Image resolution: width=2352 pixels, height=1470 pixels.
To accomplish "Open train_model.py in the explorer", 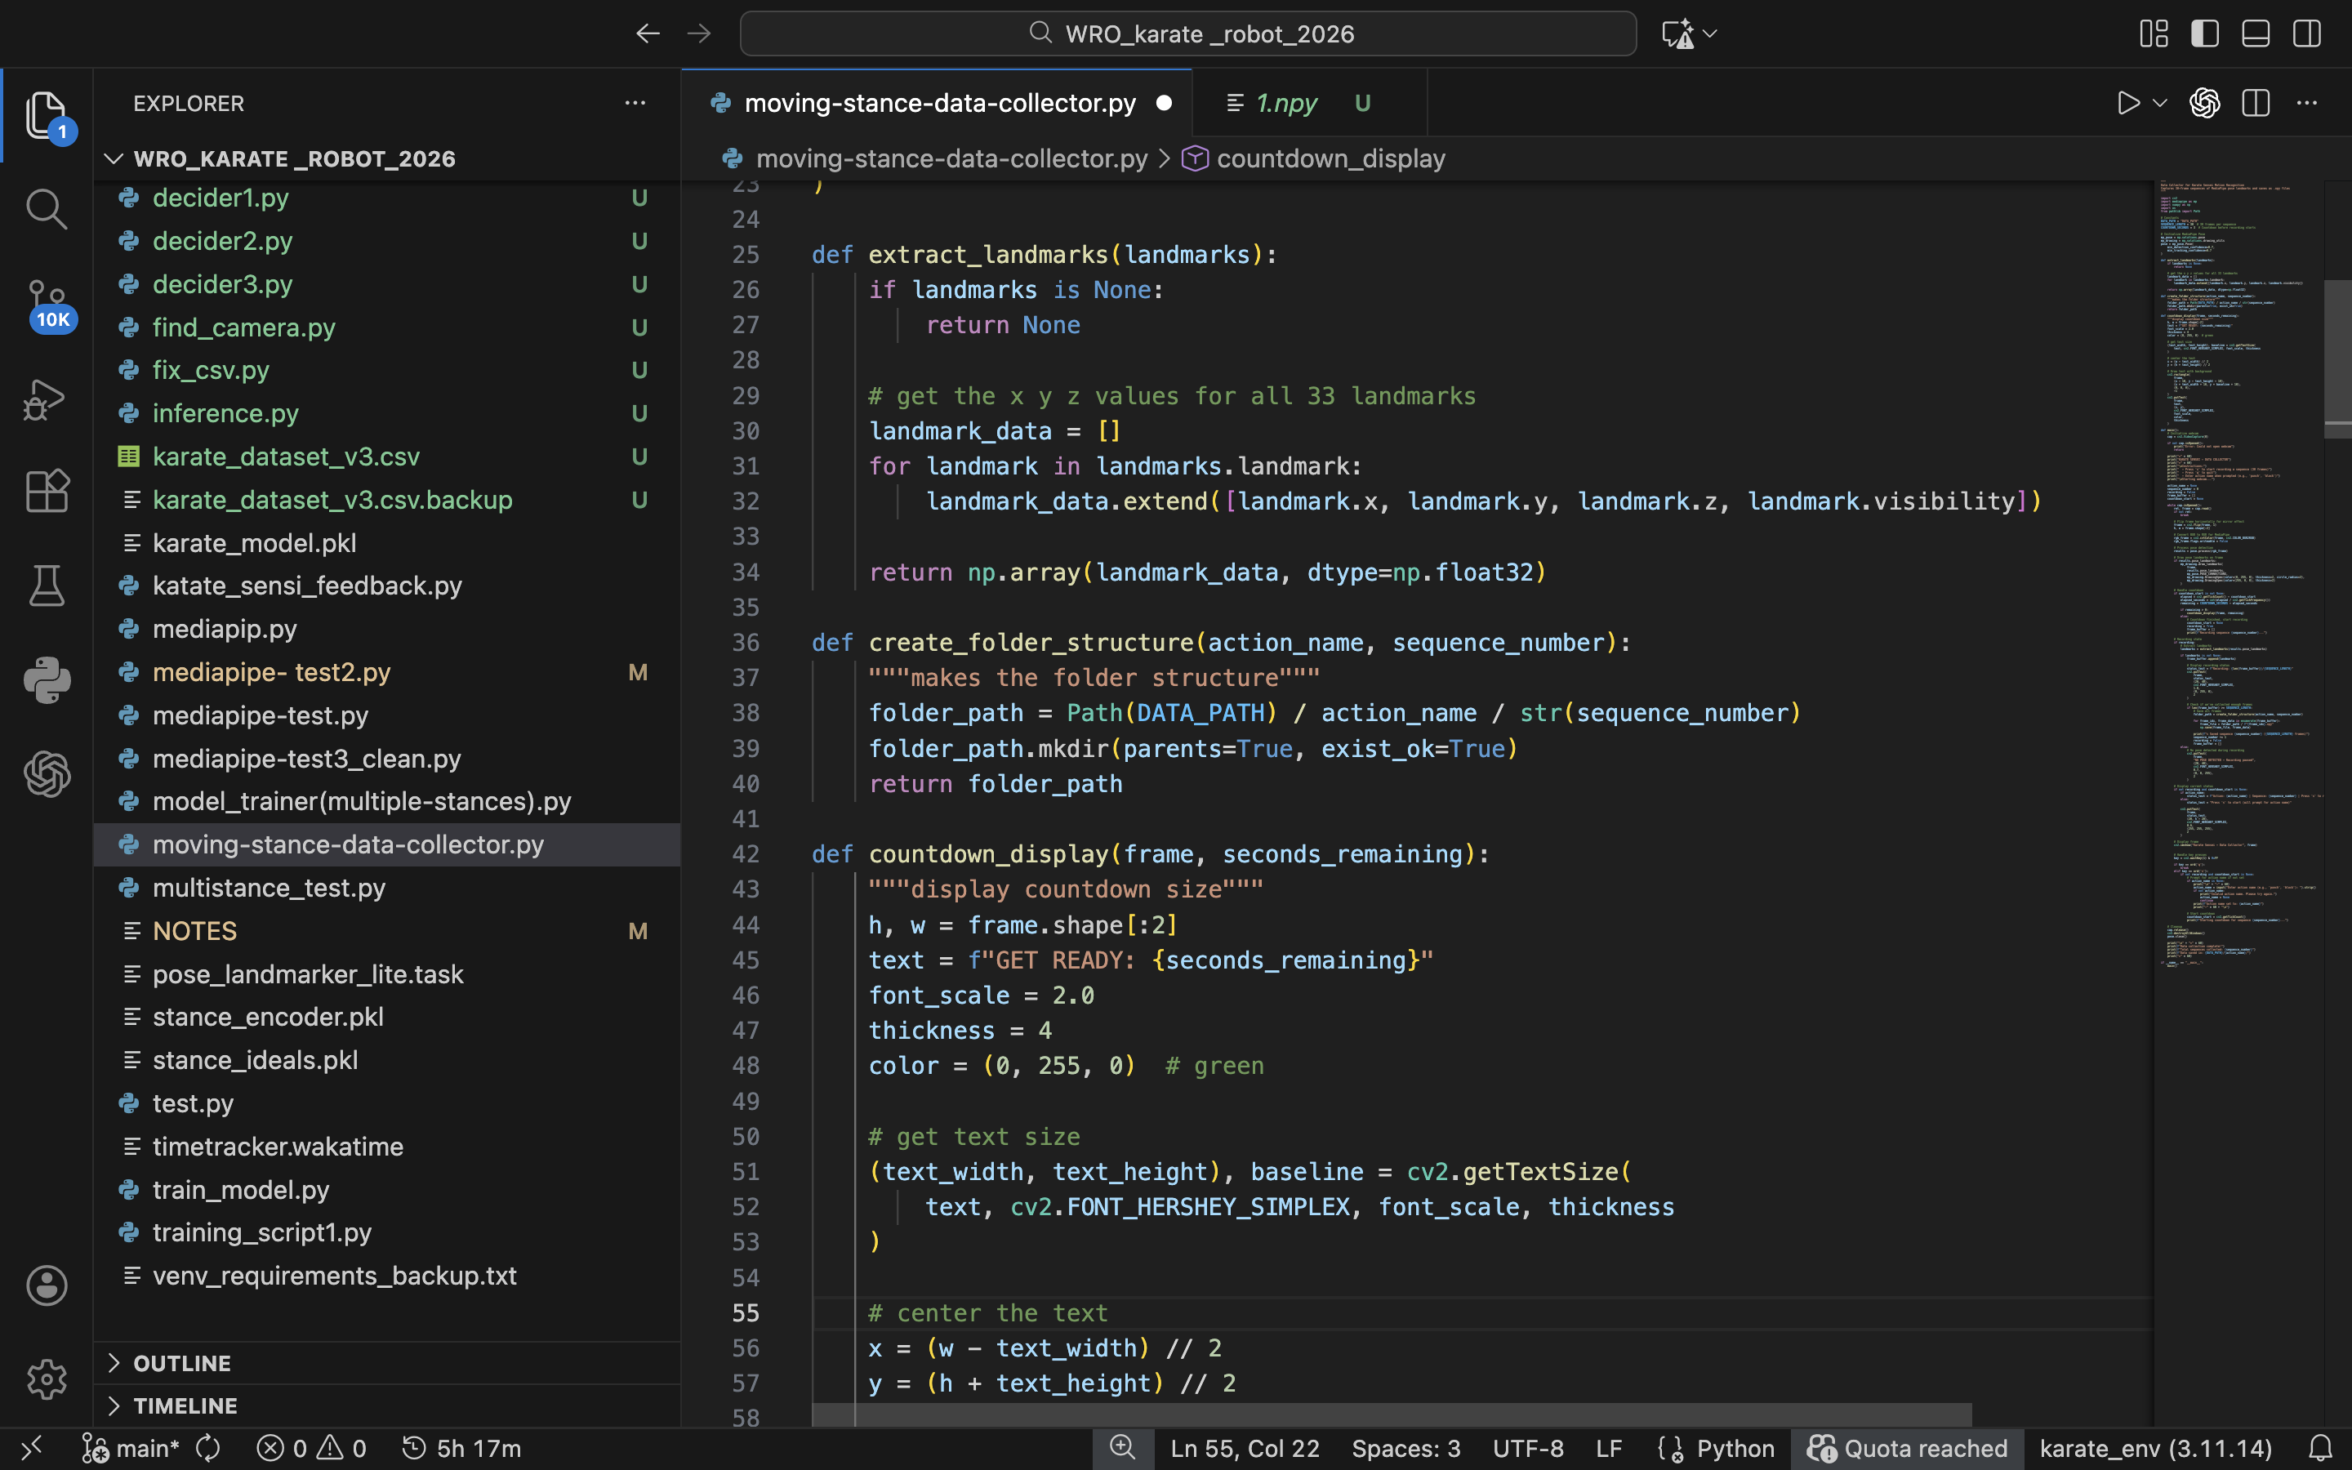I will coord(240,1190).
